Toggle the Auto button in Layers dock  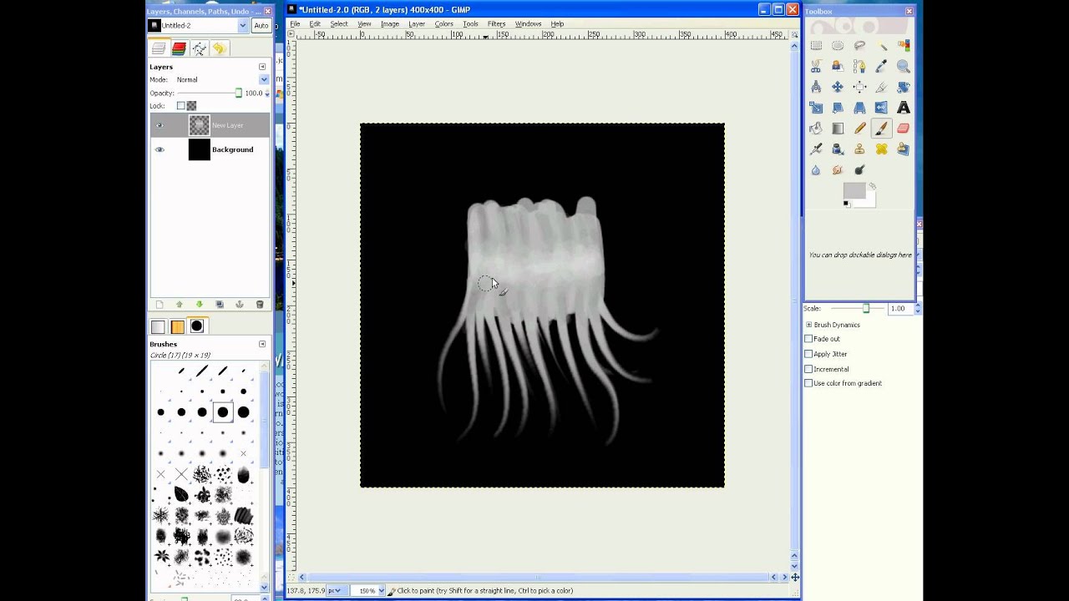click(261, 26)
